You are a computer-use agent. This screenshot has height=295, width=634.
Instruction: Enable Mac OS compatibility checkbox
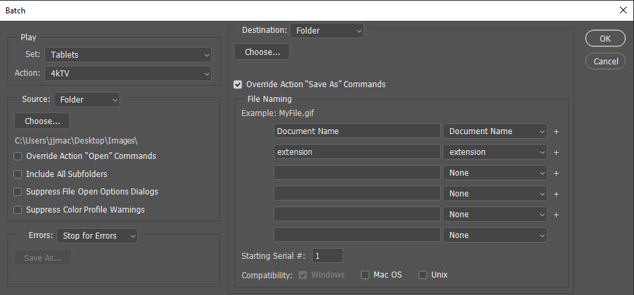pos(365,275)
